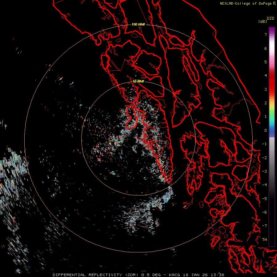Click the -2 value on the color scale
This screenshot has height=277, width=277.
pyautogui.click(x=264, y=158)
